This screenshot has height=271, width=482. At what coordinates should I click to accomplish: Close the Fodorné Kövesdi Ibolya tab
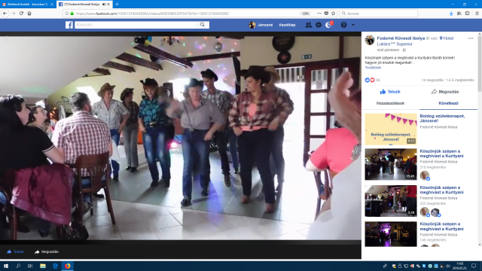click(x=108, y=5)
